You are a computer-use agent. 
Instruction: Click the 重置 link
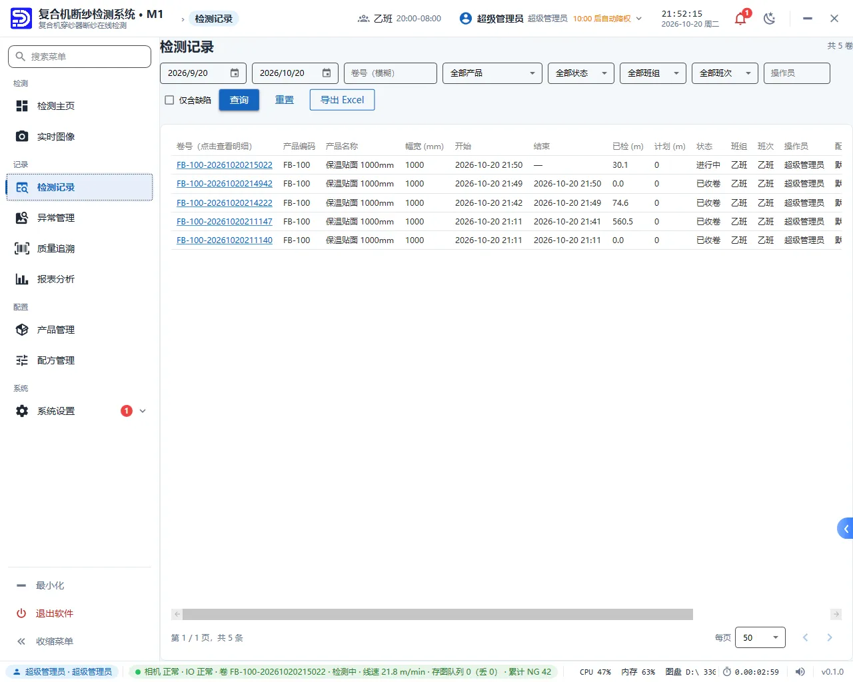click(x=285, y=100)
